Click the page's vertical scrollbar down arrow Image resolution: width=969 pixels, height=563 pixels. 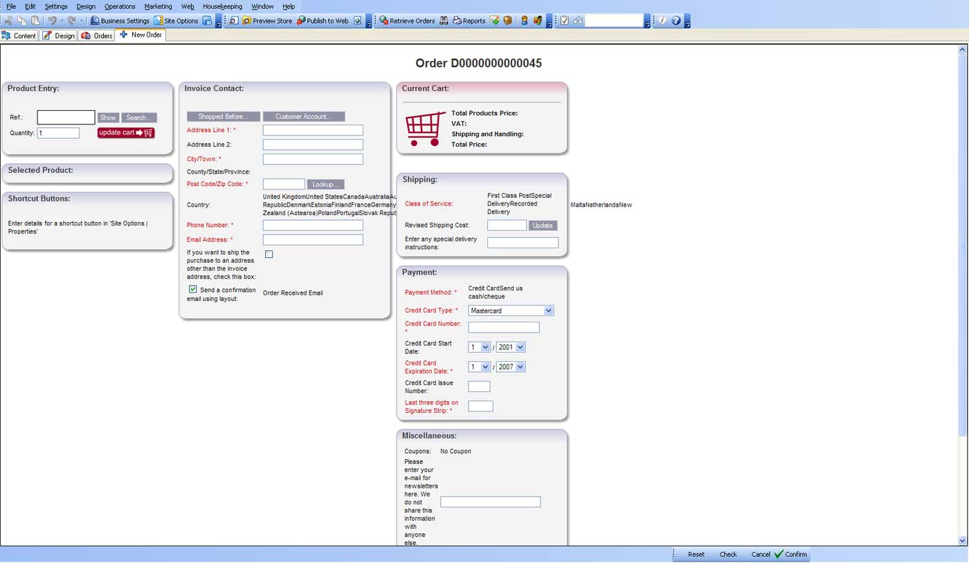coord(962,540)
